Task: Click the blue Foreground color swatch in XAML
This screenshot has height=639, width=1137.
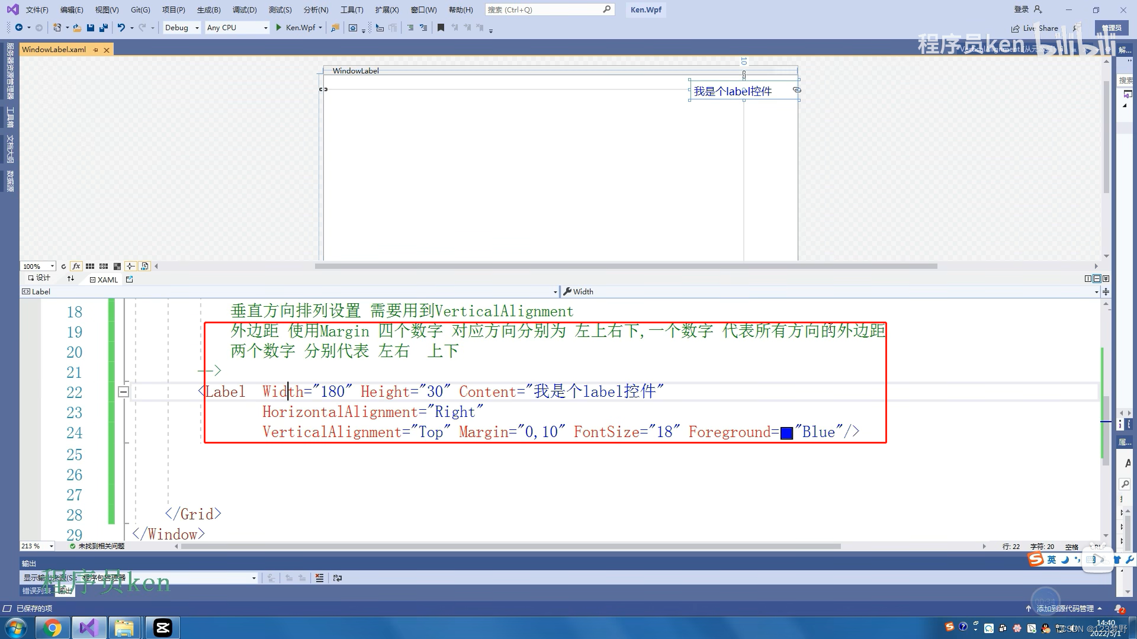Action: coord(786,432)
